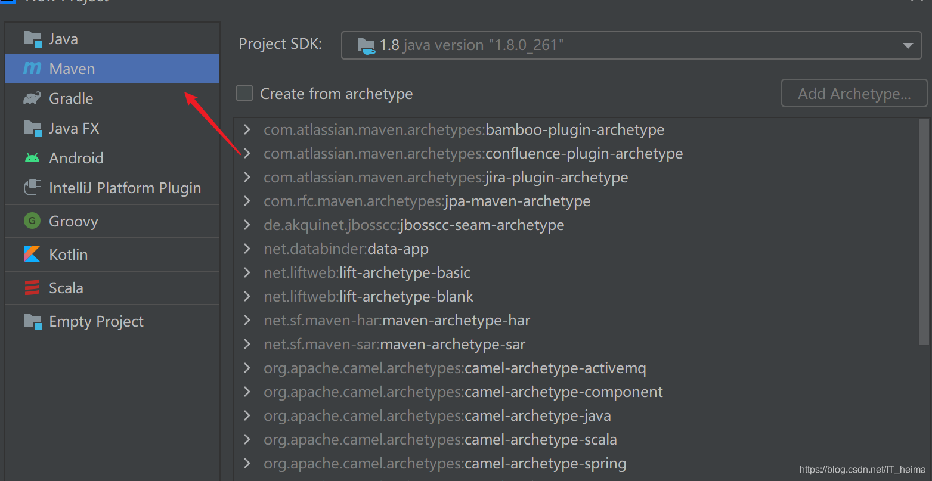Click the red Scala icon

coord(32,288)
